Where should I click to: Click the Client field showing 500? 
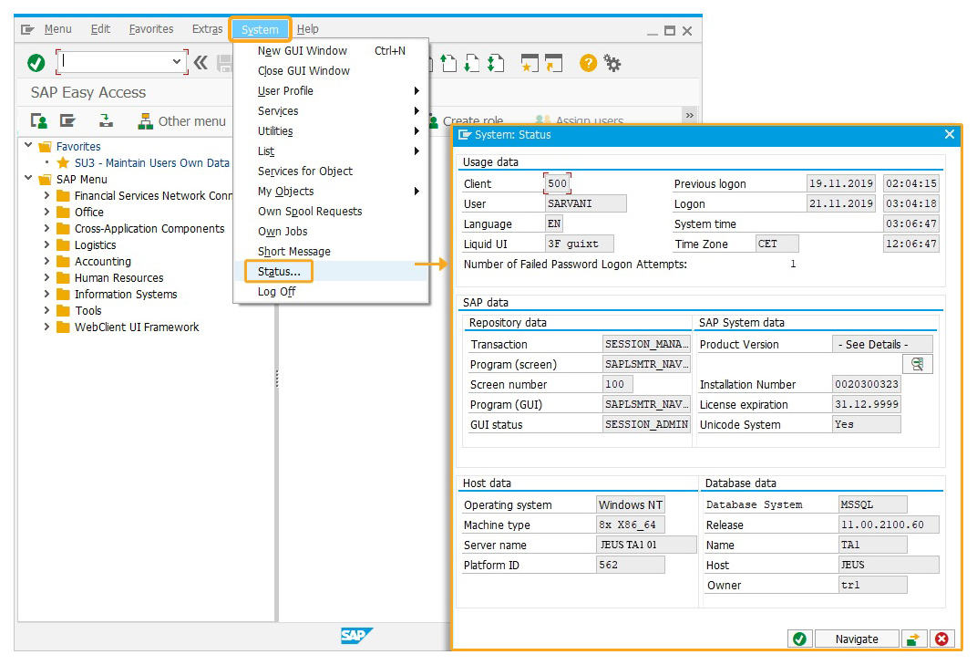(557, 183)
